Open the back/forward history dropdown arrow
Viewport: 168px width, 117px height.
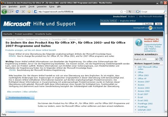(13, 12)
